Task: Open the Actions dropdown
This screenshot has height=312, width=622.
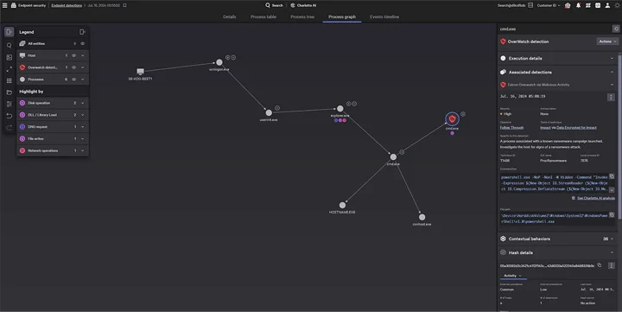Action: (x=607, y=41)
